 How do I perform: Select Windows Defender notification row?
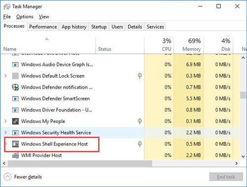tap(120, 87)
